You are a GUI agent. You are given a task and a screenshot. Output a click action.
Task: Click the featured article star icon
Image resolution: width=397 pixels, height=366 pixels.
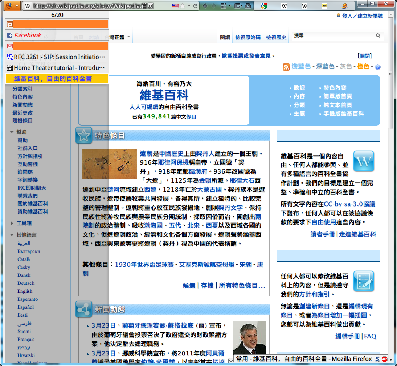(84, 136)
